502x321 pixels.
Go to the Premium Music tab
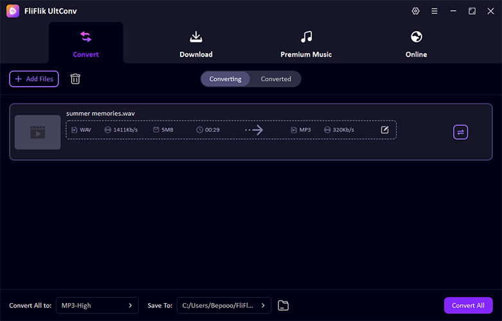[306, 44]
